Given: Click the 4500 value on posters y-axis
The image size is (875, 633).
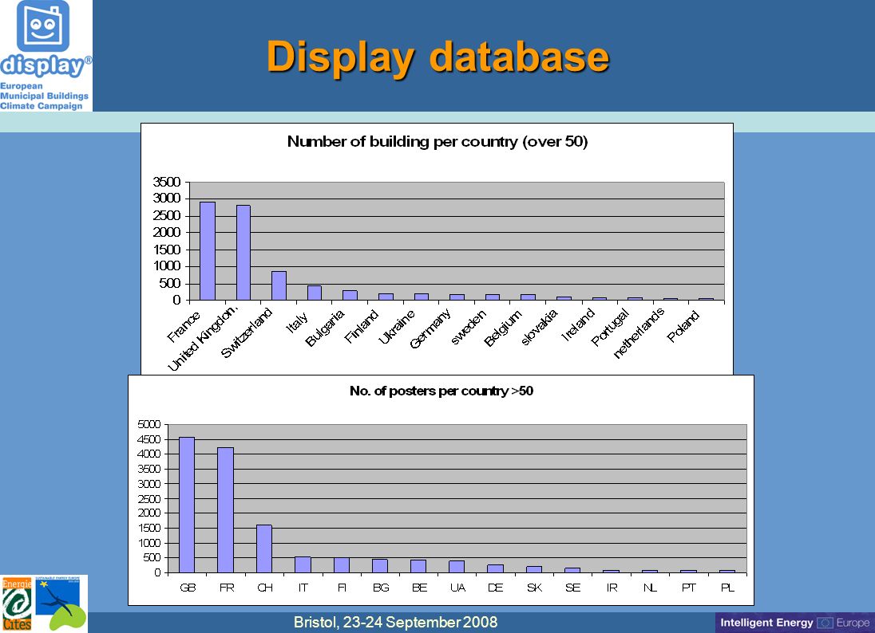Looking at the screenshot, I should (149, 439).
